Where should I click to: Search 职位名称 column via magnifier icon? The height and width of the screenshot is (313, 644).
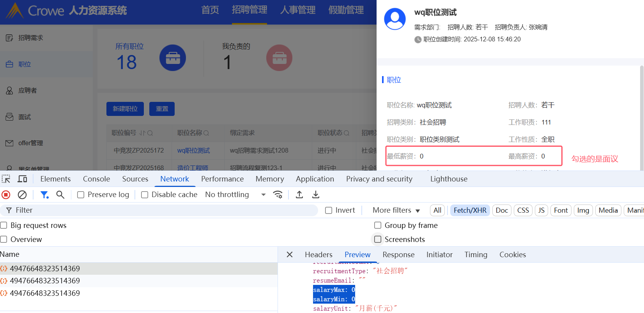pyautogui.click(x=206, y=133)
